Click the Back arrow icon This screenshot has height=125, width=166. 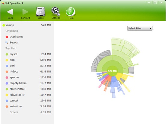pos(10,12)
